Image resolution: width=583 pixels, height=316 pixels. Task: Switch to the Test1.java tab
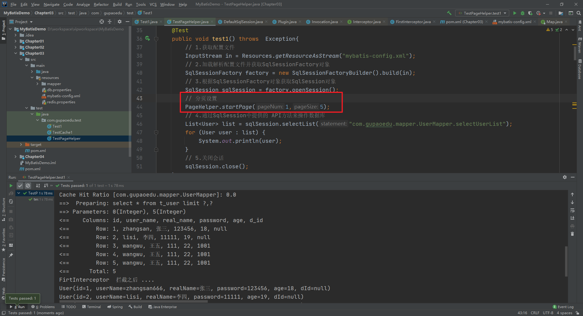(x=148, y=22)
